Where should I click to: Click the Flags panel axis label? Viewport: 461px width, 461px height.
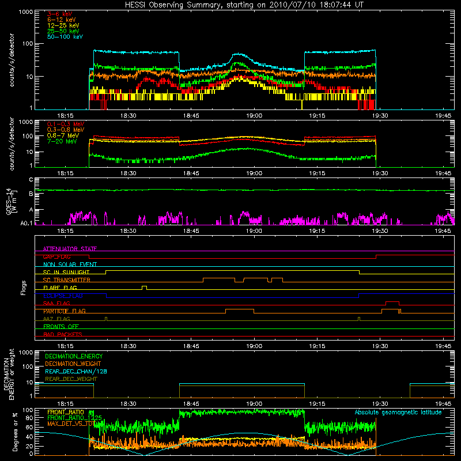point(24,288)
